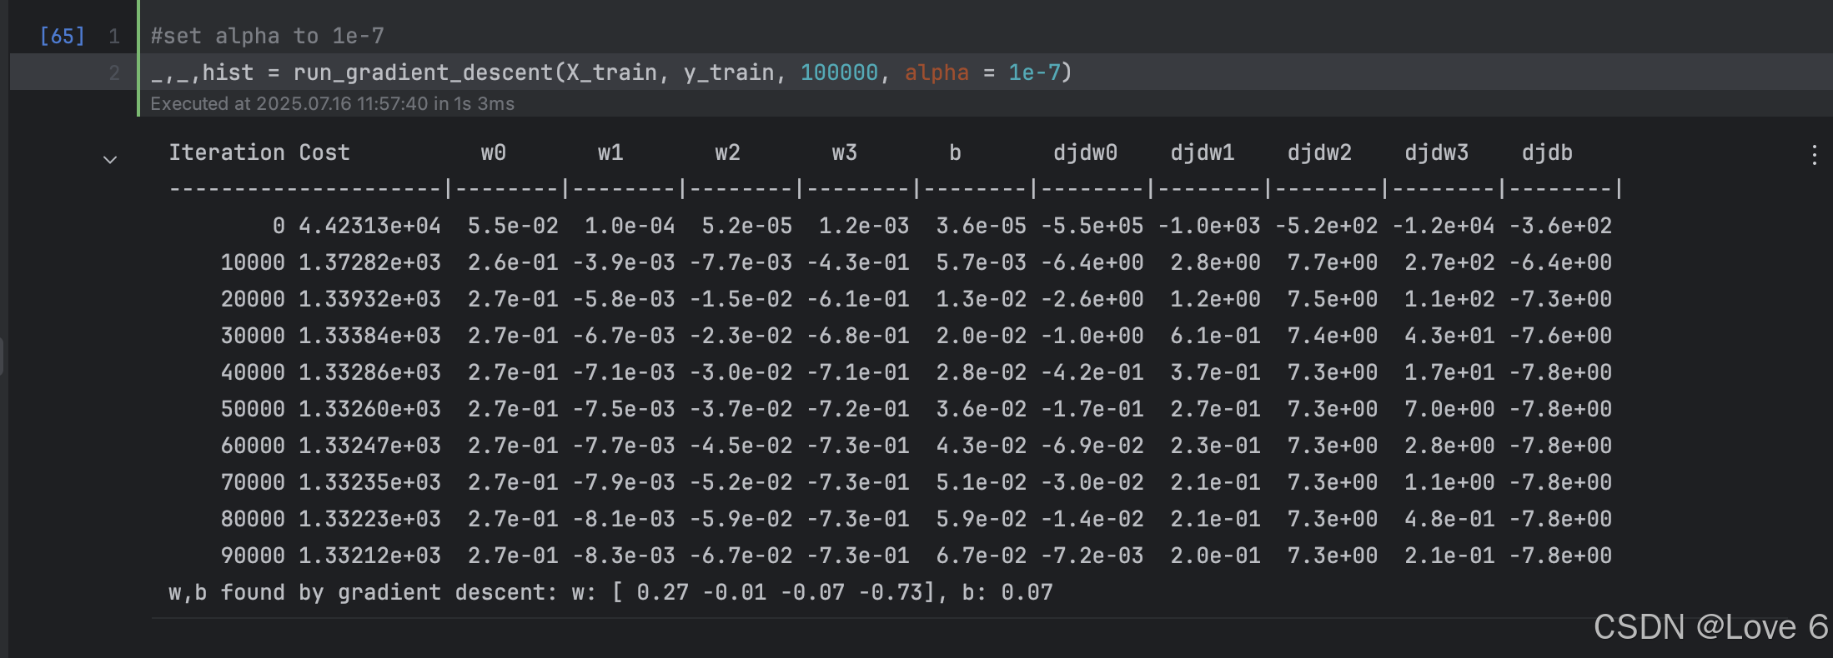Click the cost value 1.33384e+03

(x=369, y=336)
